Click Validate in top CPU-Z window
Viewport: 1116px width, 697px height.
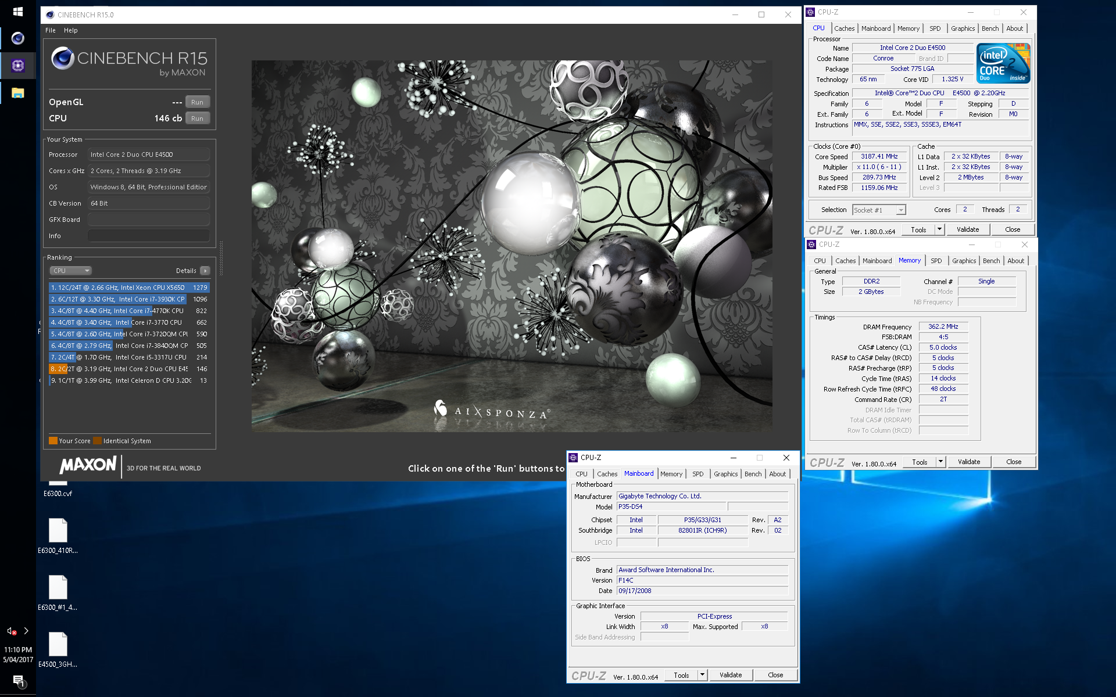tap(968, 229)
